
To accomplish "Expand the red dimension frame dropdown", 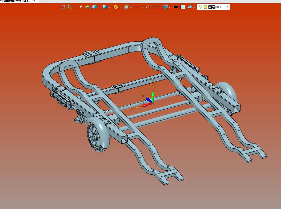I will tap(159, 7).
